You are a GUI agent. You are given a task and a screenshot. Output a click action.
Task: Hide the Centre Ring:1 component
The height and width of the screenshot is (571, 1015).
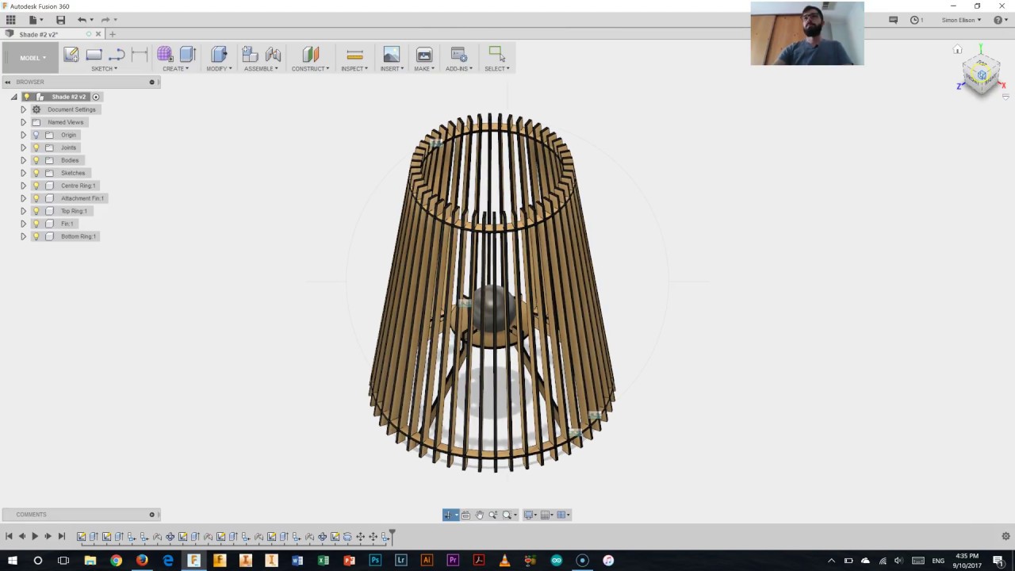pos(36,186)
